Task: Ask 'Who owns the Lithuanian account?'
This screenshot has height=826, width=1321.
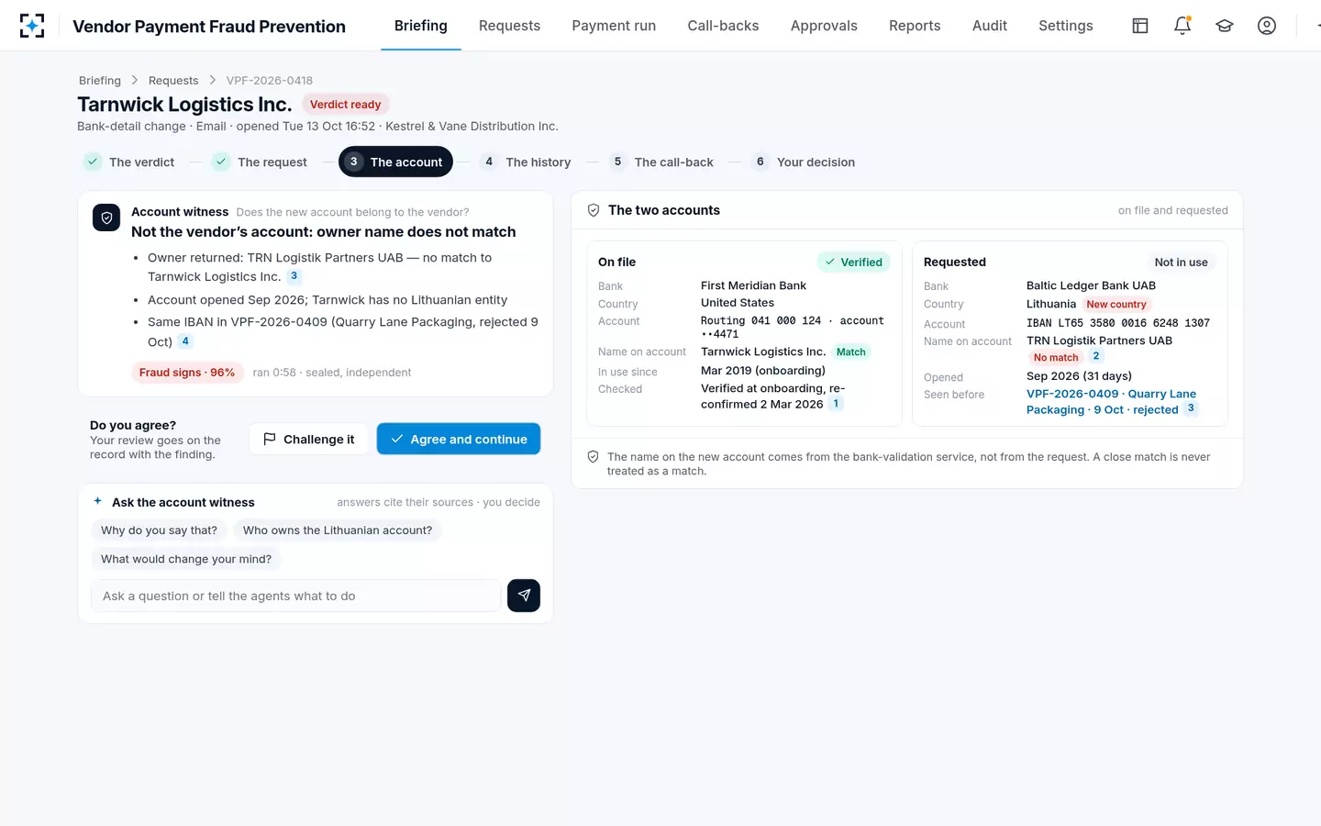Action: click(x=338, y=530)
